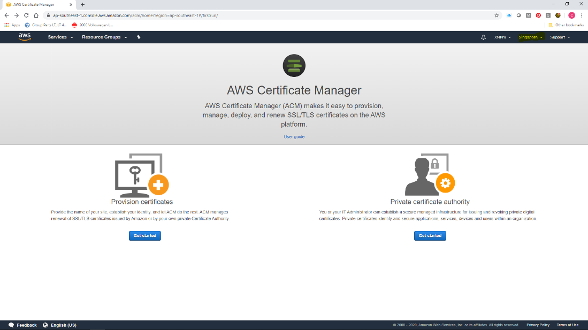Bookmark this page with star icon

497,16
